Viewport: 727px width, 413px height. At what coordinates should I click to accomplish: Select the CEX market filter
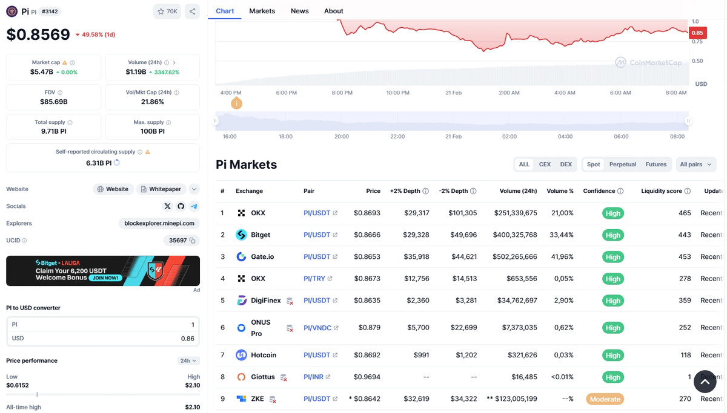pyautogui.click(x=545, y=164)
